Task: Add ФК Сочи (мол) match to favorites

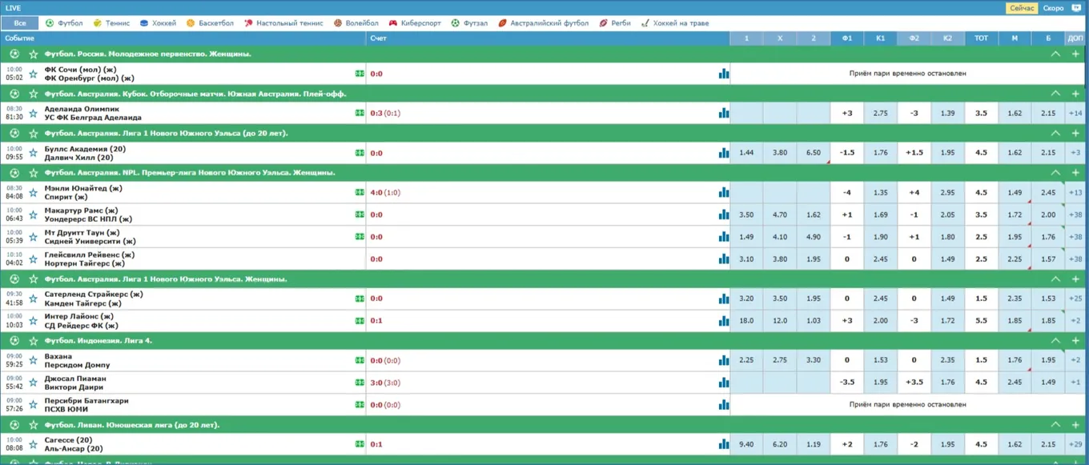Action: click(34, 74)
